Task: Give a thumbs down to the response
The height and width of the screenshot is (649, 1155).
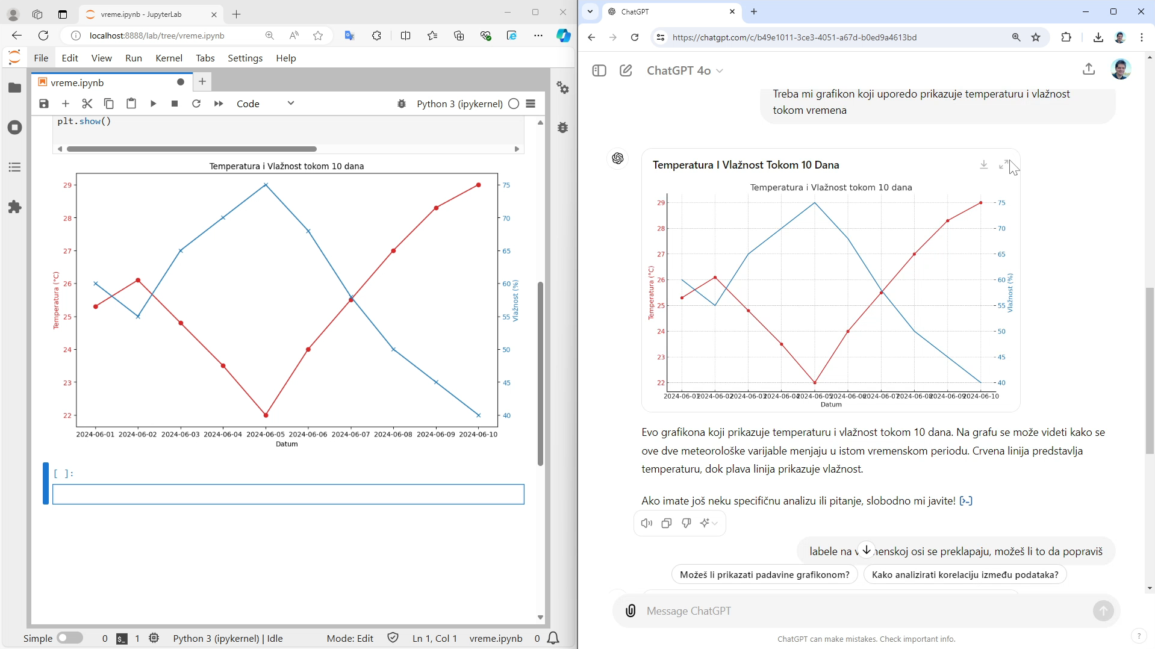Action: [x=686, y=523]
